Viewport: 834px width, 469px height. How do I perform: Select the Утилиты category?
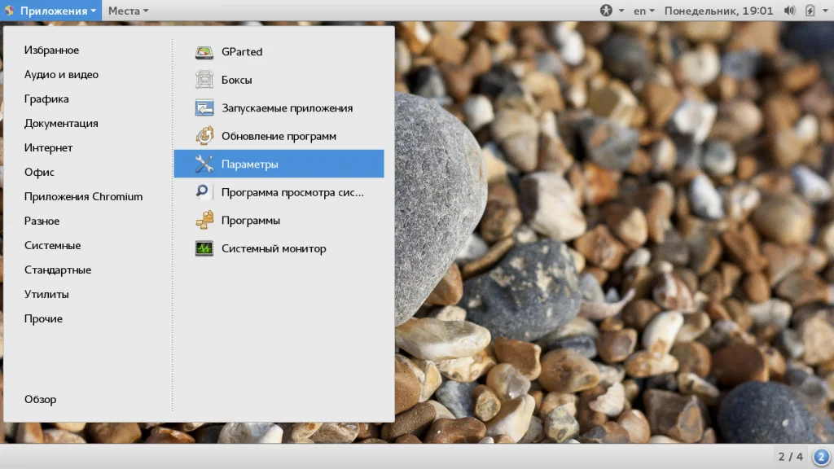pos(46,295)
